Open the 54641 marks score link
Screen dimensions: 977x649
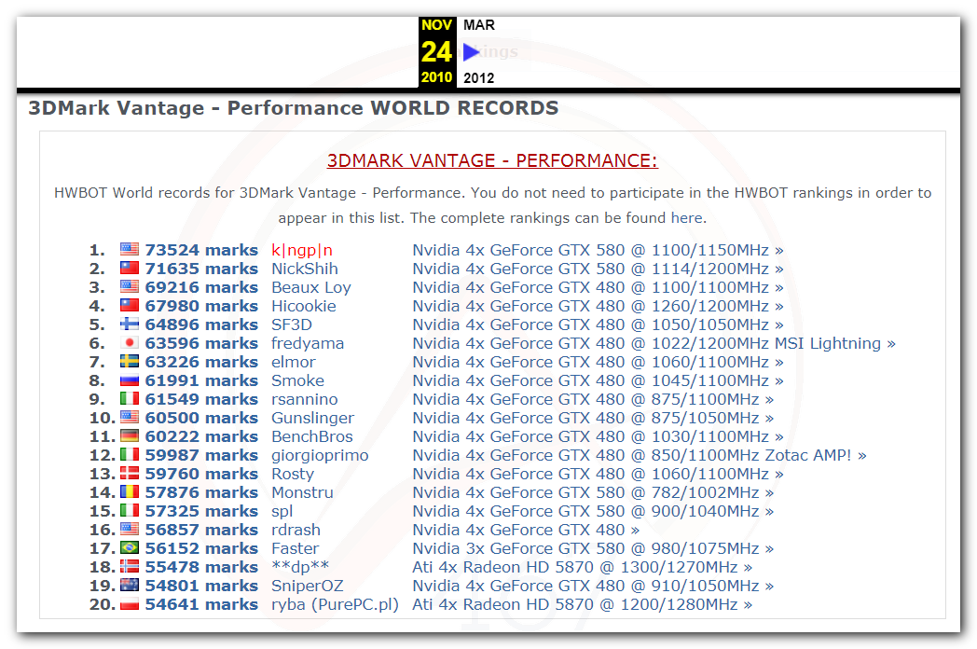point(201,605)
